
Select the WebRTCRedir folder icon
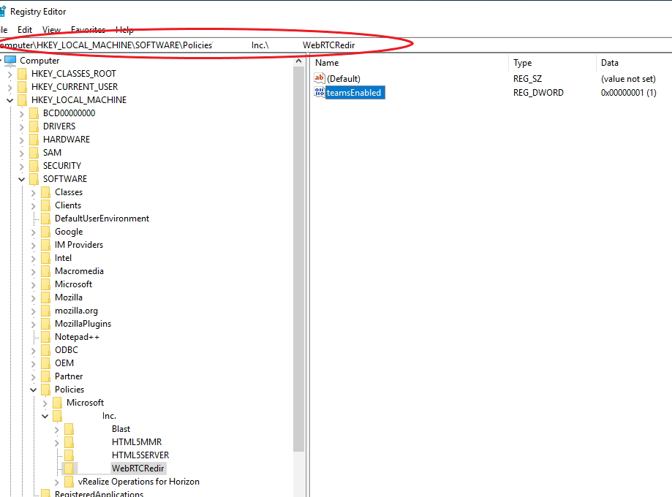[70, 468]
